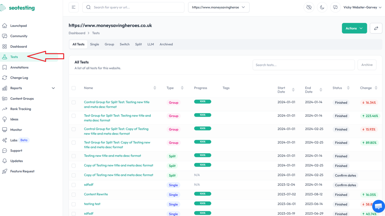385x216 pixels.
Task: Click the Support chat bubble icon
Action: pyautogui.click(x=4, y=150)
